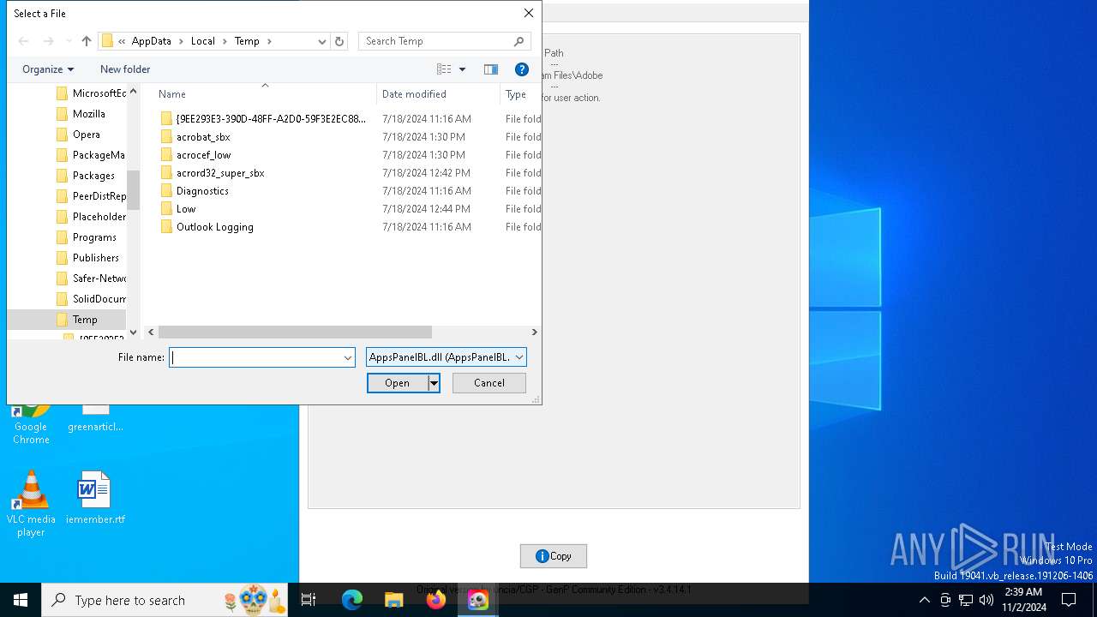Select the Low folder

tap(186, 209)
